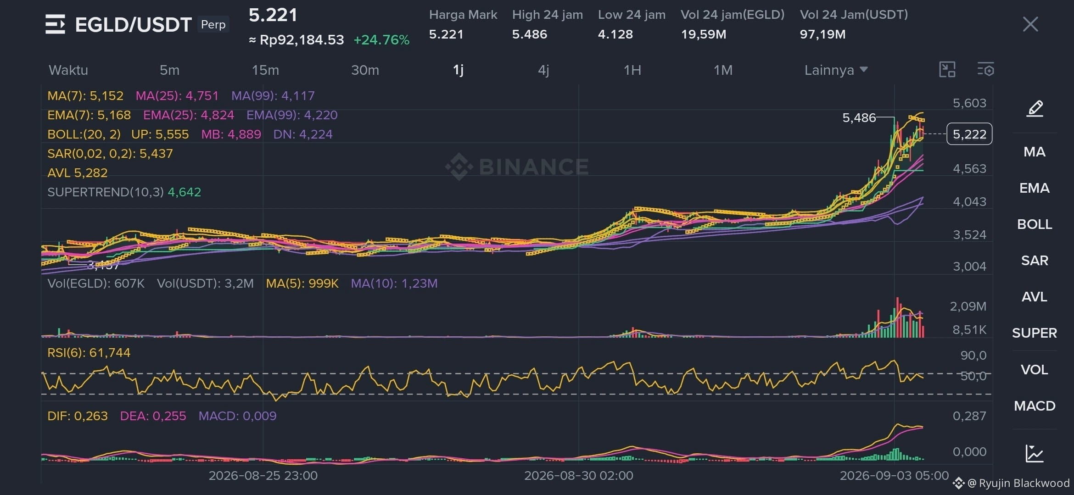Screen dimensions: 1074x495
Task: Switch to the 4j timeframe tab
Action: pyautogui.click(x=543, y=70)
